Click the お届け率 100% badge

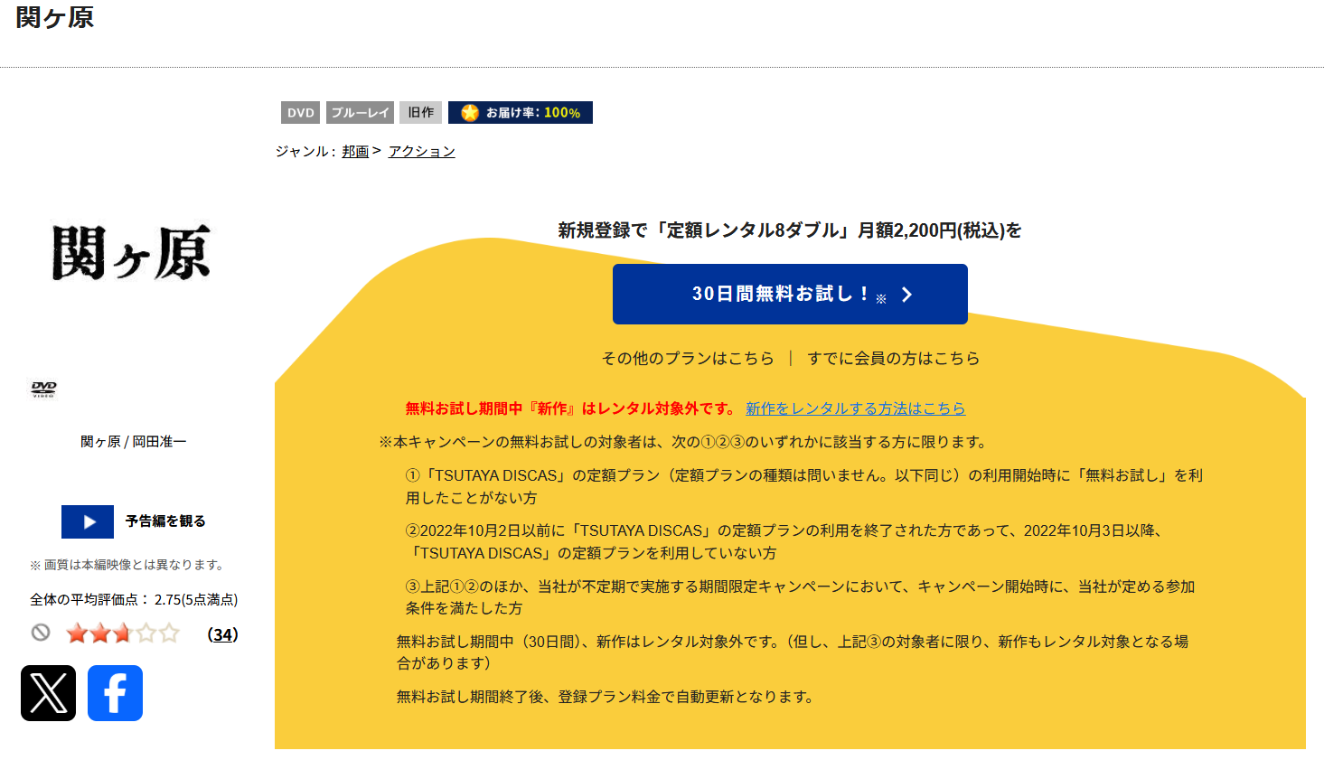521,113
